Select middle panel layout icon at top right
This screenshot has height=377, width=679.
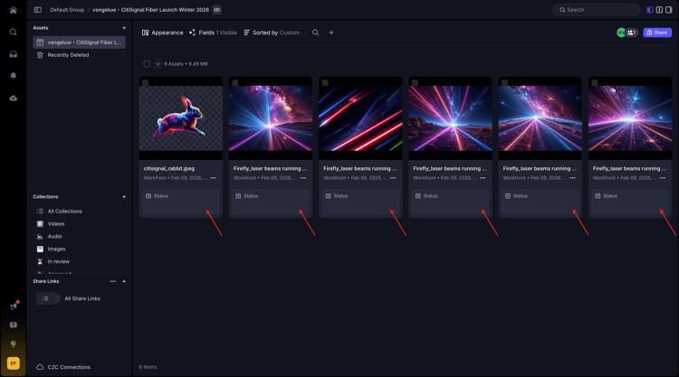tap(659, 10)
